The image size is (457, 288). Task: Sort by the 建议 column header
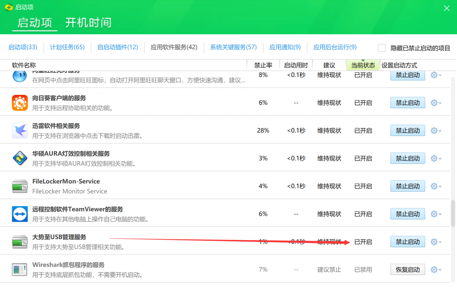pos(329,65)
